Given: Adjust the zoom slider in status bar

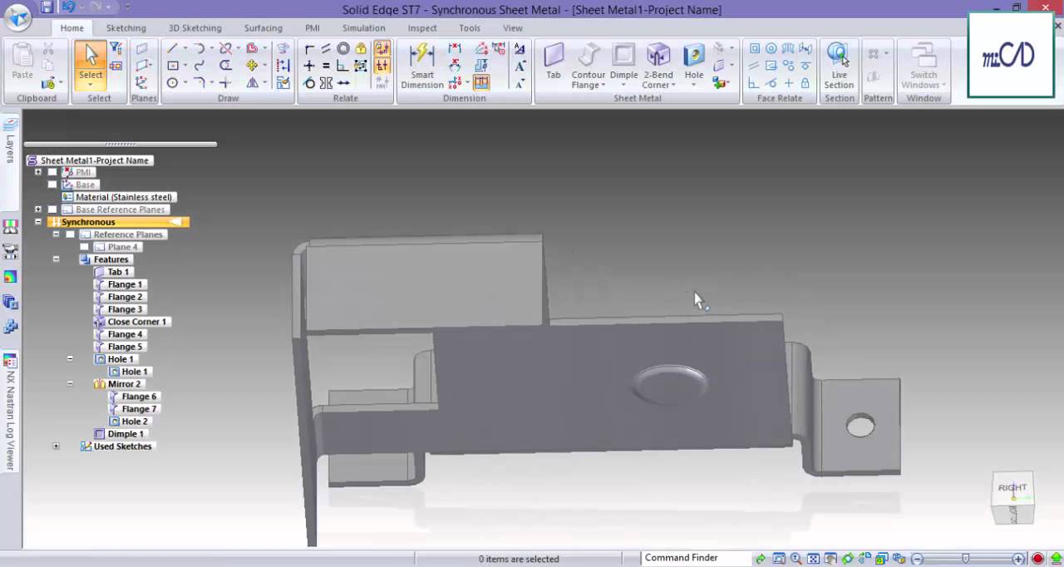Looking at the screenshot, I should [965, 559].
